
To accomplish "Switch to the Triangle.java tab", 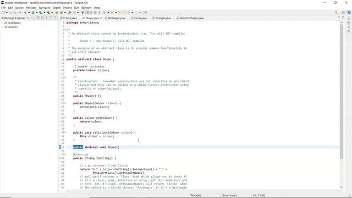I will (x=161, y=18).
